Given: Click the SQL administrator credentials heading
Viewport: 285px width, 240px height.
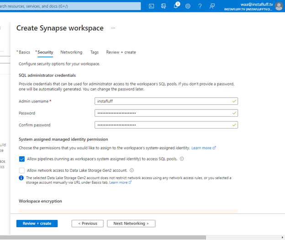Looking at the screenshot, I should click(x=47, y=75).
